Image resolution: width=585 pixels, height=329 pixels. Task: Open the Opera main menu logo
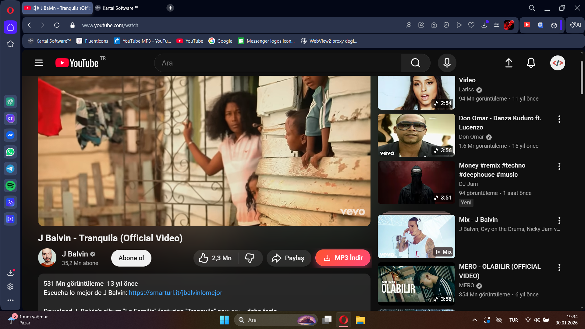10,10
